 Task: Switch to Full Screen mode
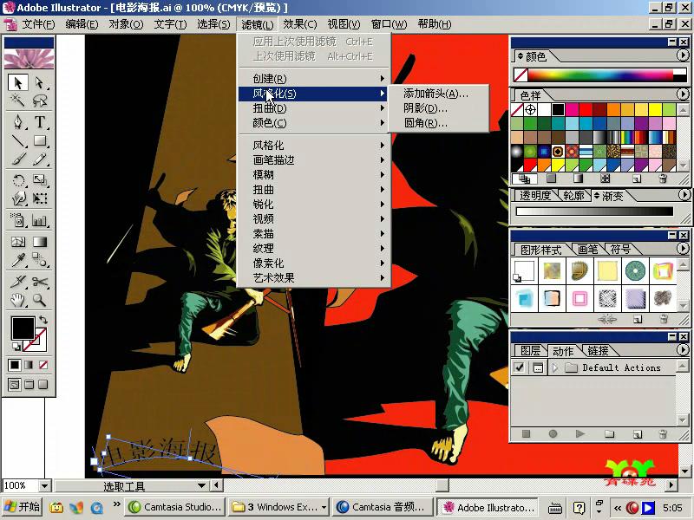coord(43,384)
